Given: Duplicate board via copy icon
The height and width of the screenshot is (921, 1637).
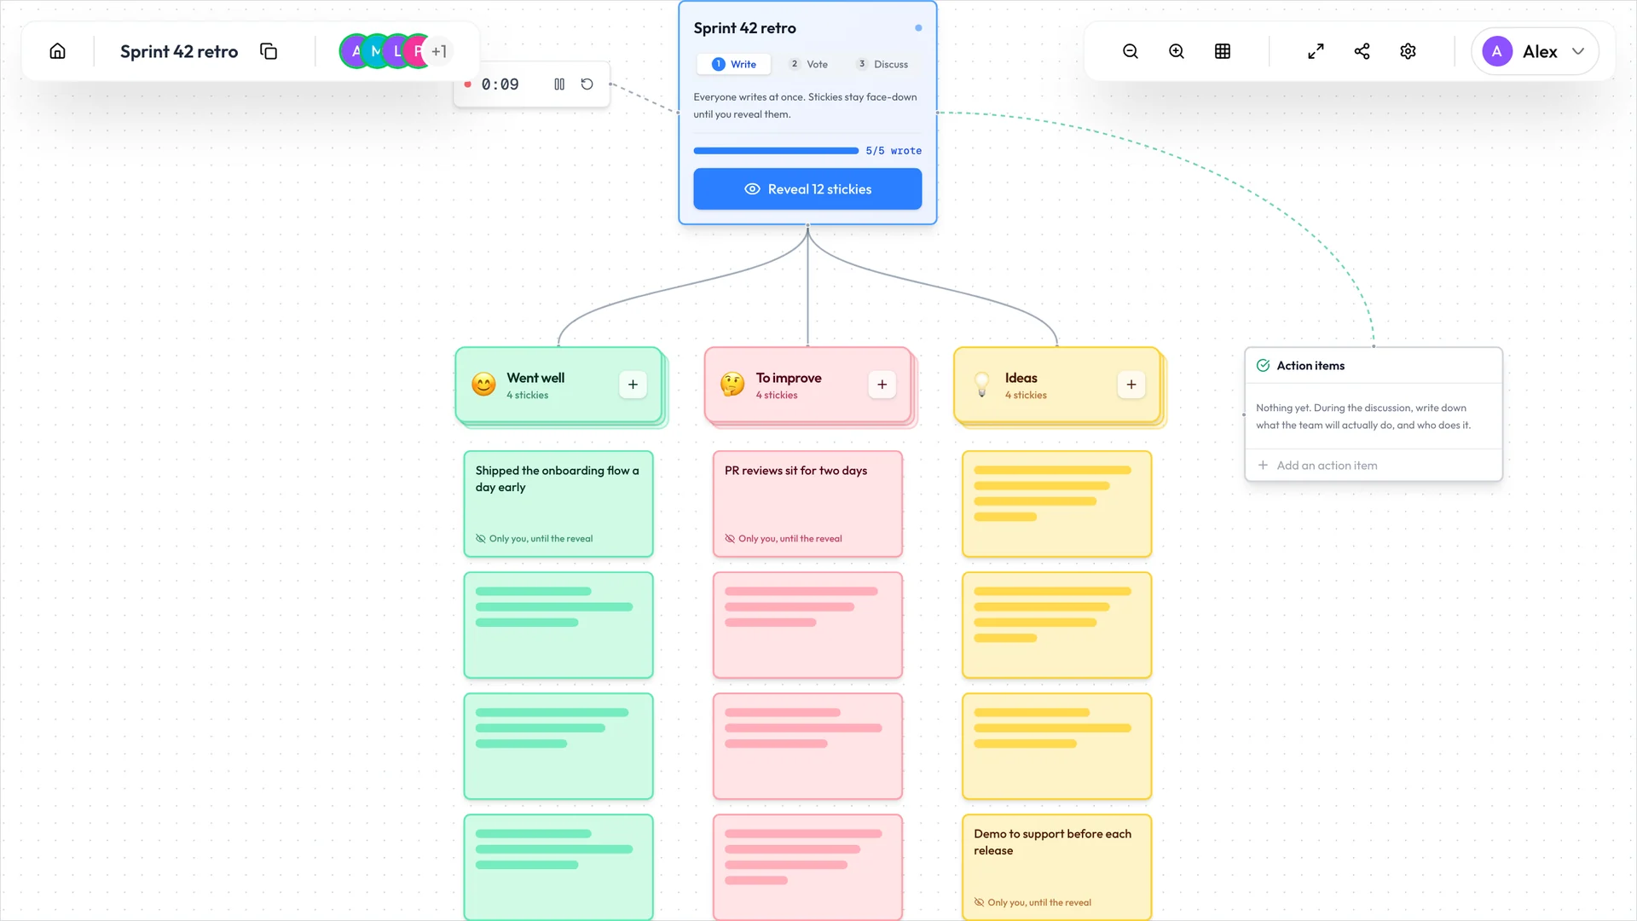Looking at the screenshot, I should (x=269, y=51).
